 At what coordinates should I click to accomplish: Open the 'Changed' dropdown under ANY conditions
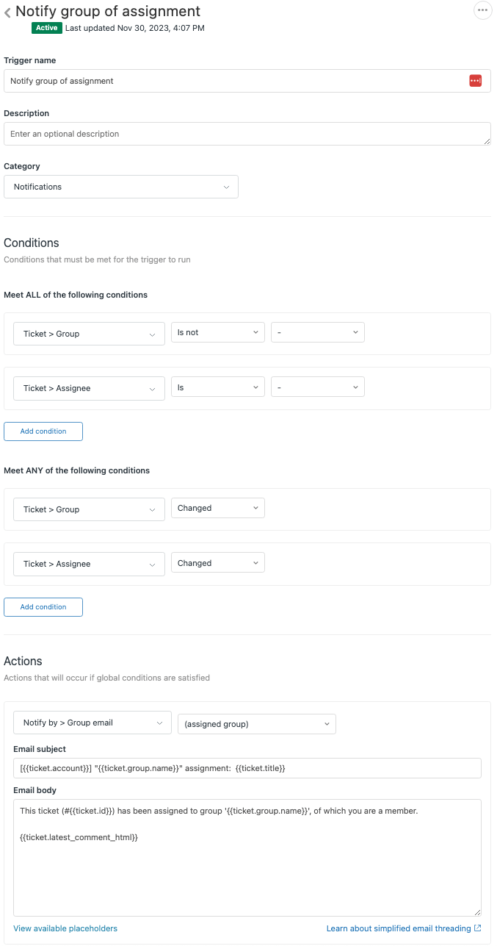(217, 508)
